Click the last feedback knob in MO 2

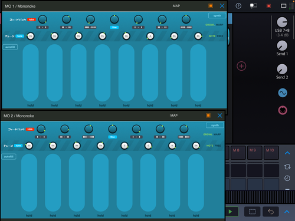coord(184,129)
